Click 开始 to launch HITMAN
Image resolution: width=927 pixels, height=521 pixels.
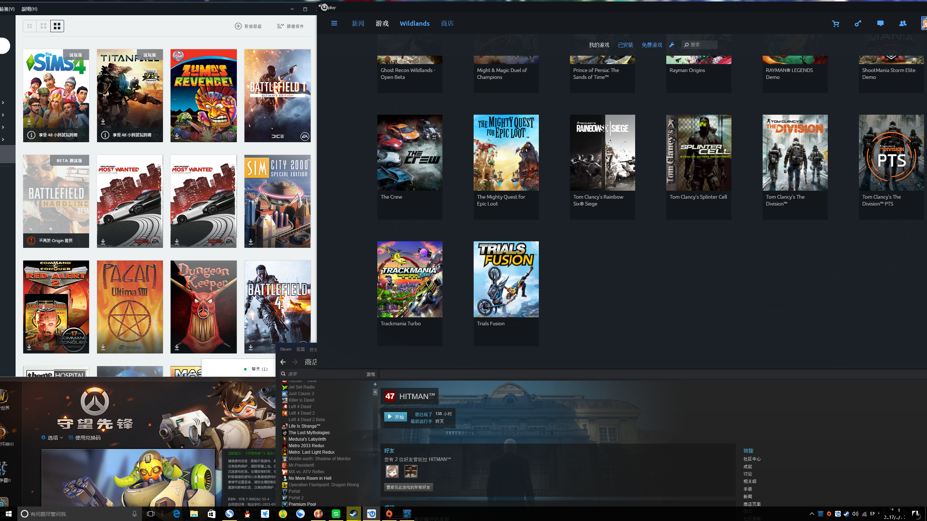(x=395, y=417)
